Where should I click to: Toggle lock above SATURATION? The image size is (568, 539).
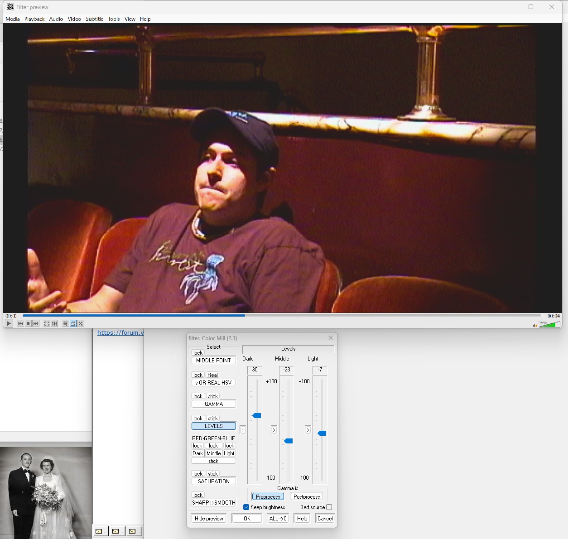click(x=198, y=474)
